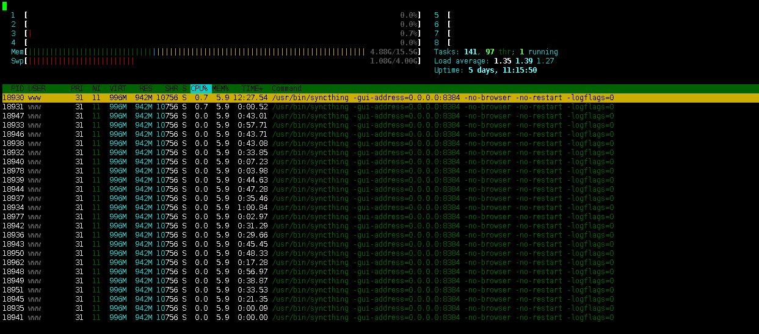
Task: Sort processes by the PID column header
Action: tap(17, 89)
